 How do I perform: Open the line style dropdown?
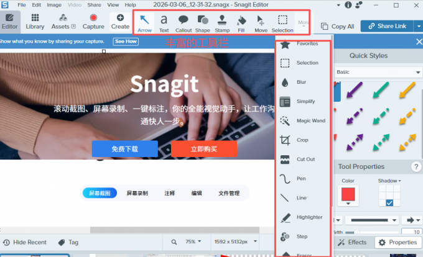click(373, 220)
